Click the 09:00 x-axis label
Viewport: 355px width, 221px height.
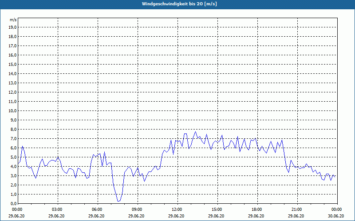coord(138,210)
